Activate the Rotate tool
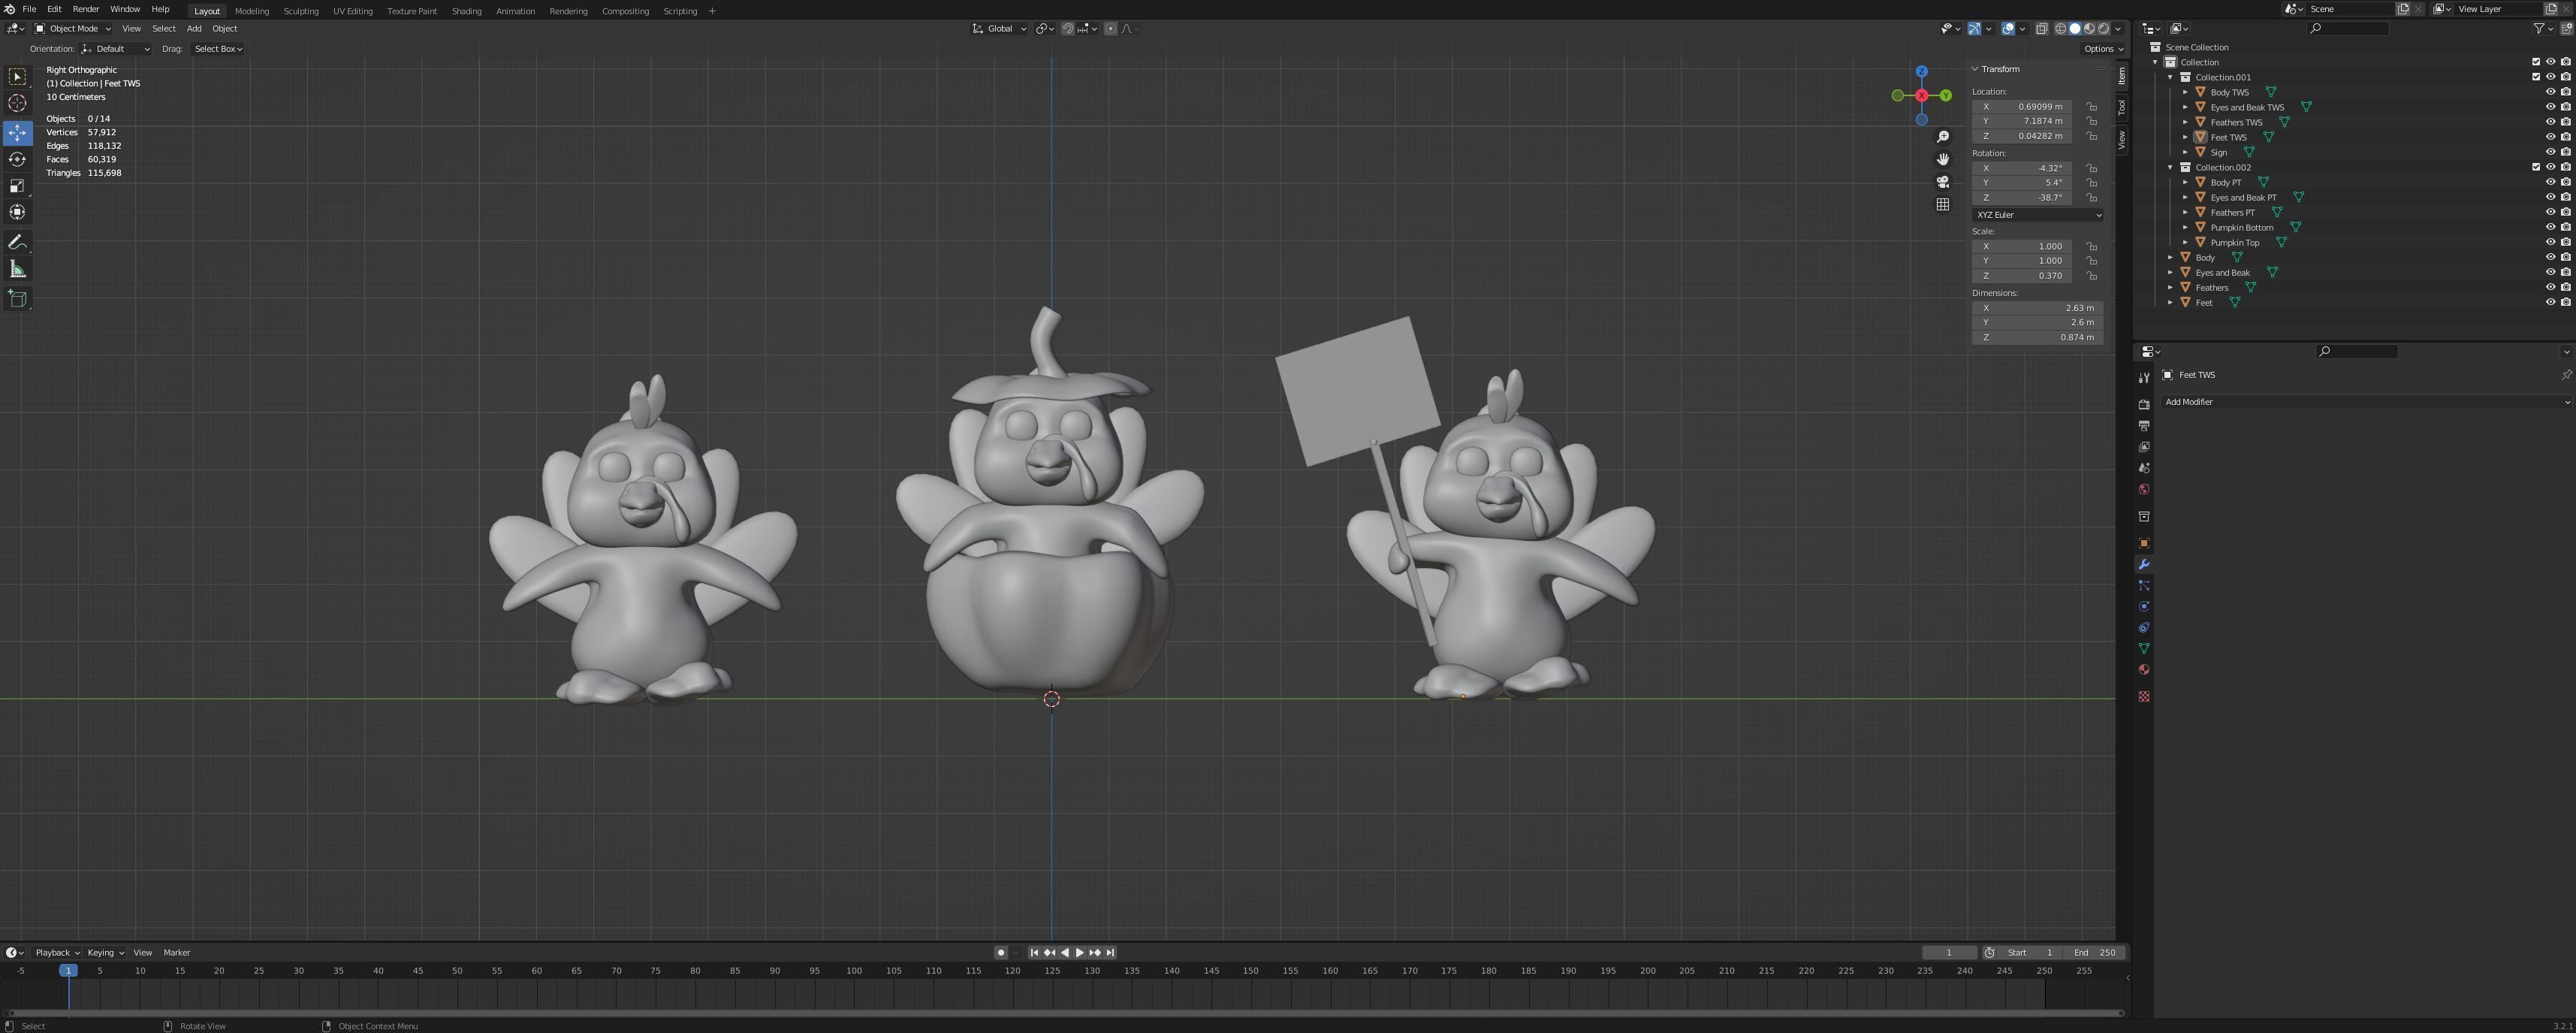Image resolution: width=2576 pixels, height=1033 pixels. 17,160
